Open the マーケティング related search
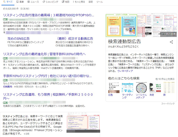Screen dimensions: 178x137 coord(127,91)
